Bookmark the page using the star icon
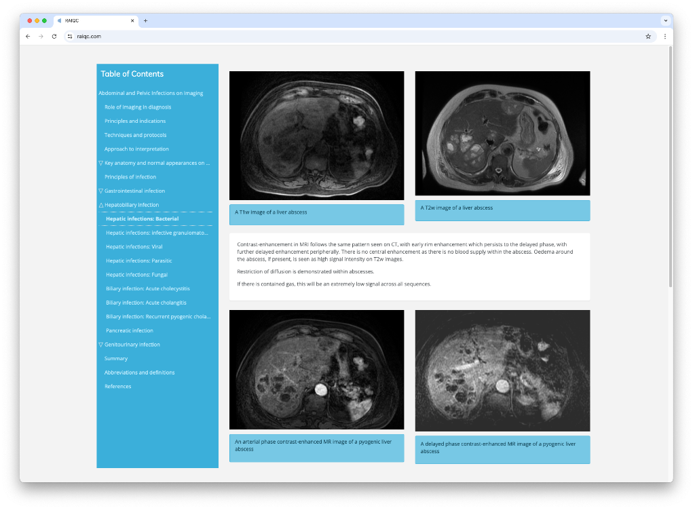This screenshot has height=521, width=695. [647, 36]
